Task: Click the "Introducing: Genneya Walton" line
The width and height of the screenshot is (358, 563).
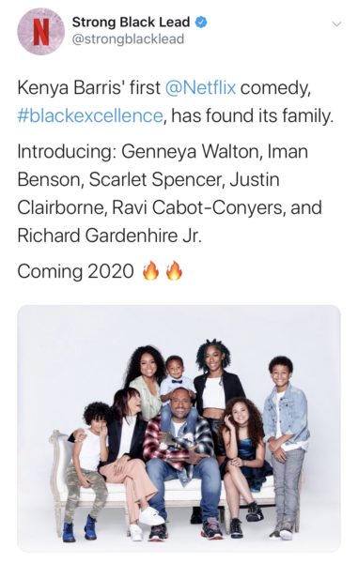Action: (x=138, y=151)
